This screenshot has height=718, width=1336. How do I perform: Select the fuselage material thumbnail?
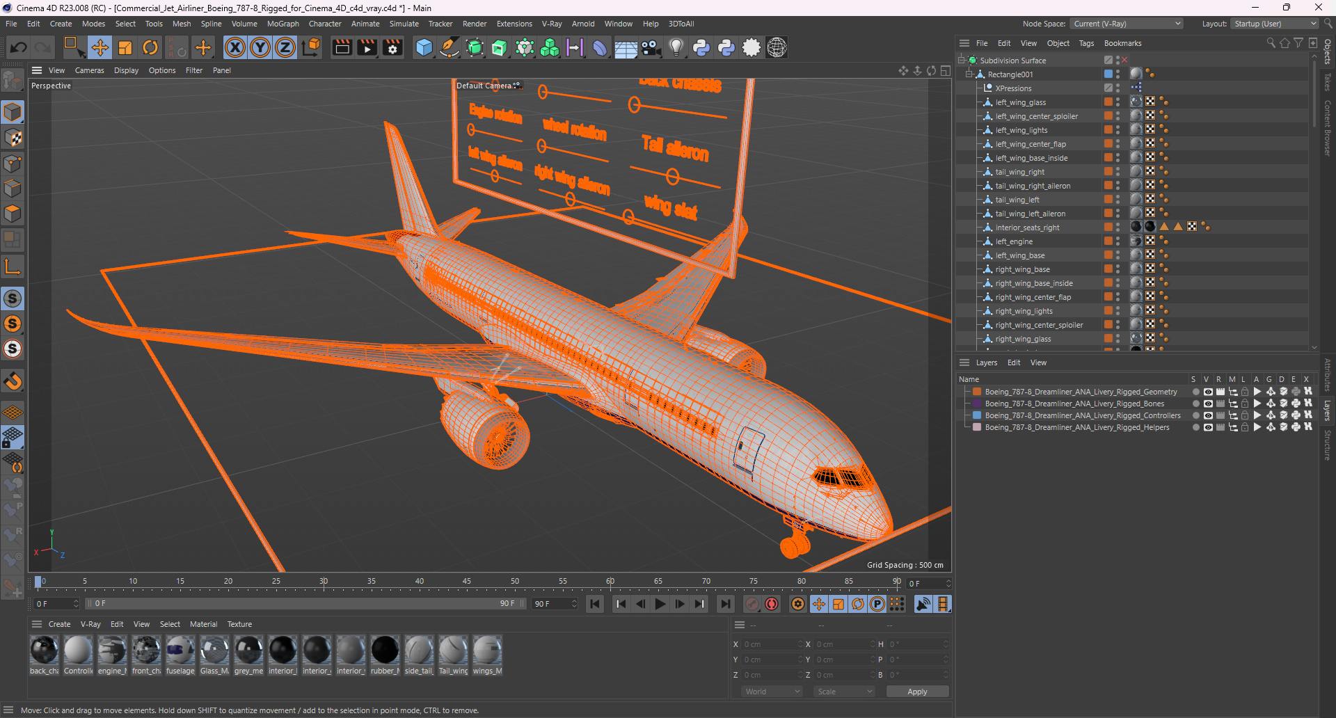click(180, 651)
